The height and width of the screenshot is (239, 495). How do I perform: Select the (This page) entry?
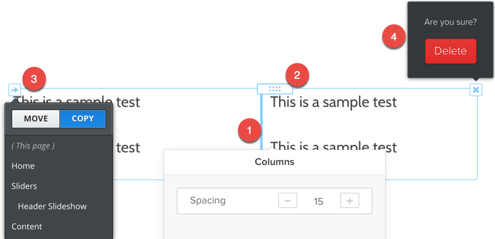[x=33, y=145]
